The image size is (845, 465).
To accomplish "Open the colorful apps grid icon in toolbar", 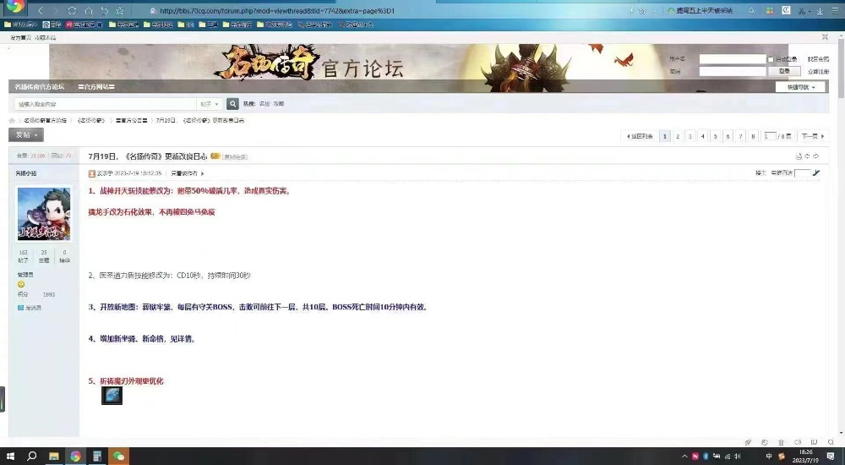I will pyautogui.click(x=770, y=11).
